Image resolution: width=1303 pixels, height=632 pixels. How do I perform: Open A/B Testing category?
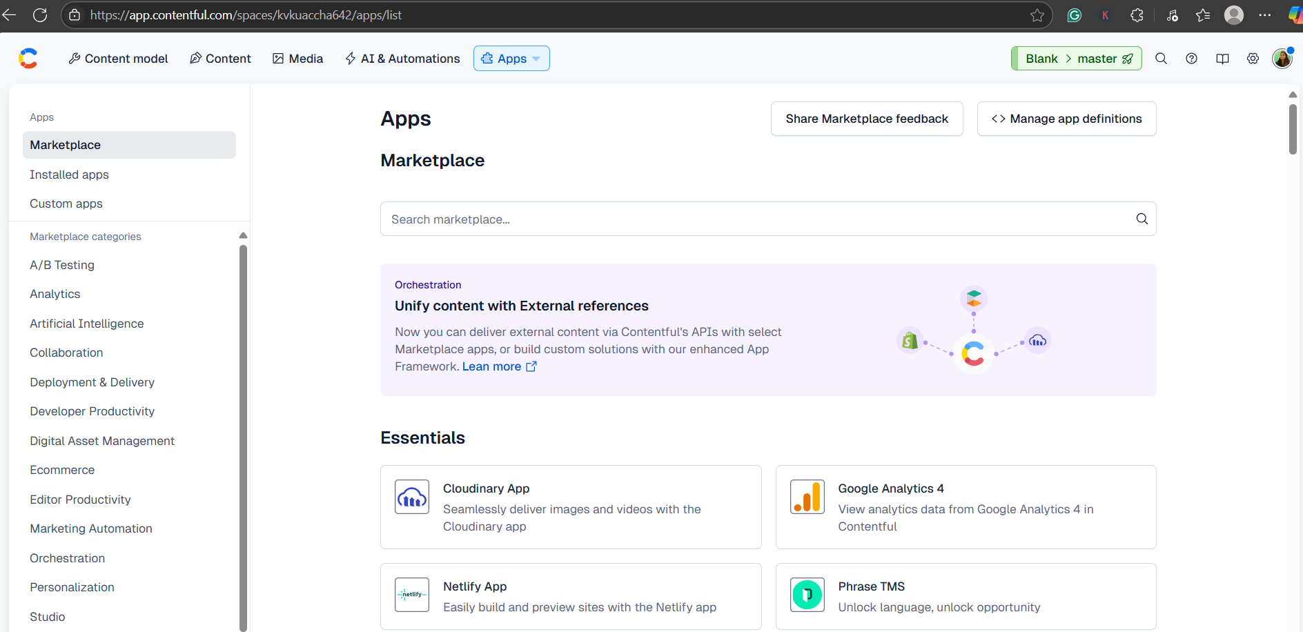tap(62, 265)
